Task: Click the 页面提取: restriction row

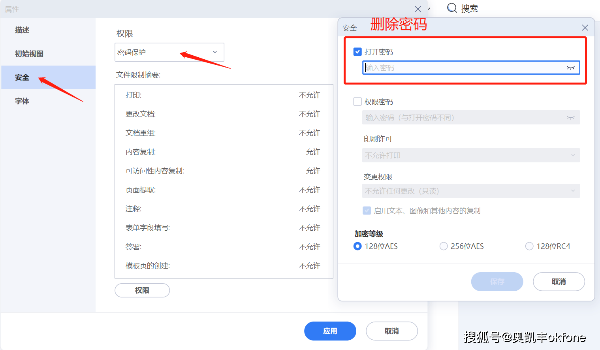Action: click(224, 190)
